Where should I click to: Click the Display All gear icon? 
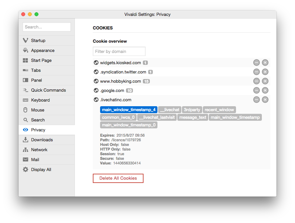(x=26, y=169)
